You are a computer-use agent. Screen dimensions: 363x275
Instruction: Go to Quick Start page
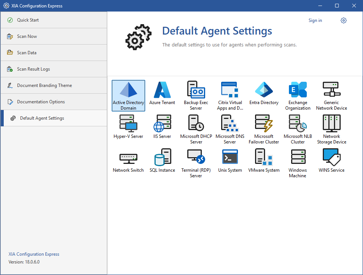pos(28,20)
